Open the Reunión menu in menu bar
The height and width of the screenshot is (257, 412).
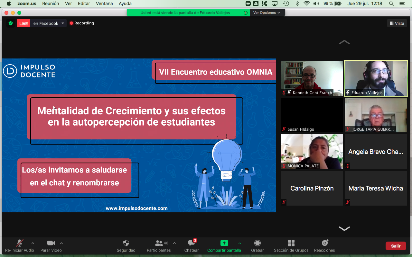(x=51, y=4)
